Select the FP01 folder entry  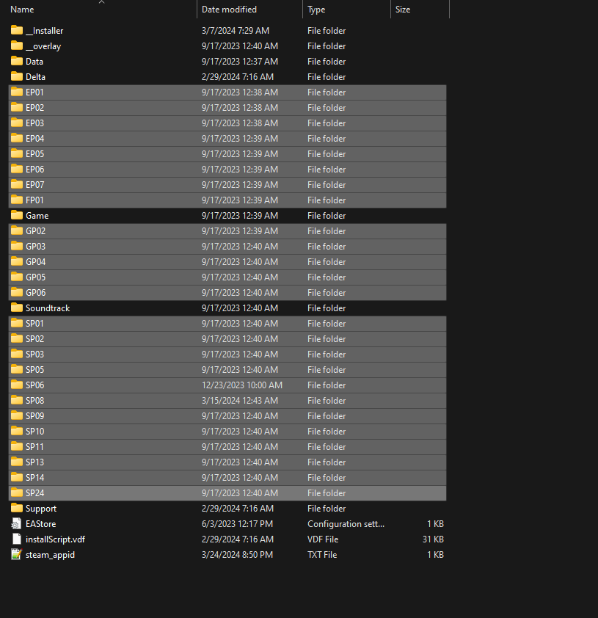(35, 200)
